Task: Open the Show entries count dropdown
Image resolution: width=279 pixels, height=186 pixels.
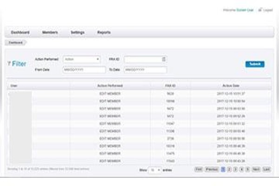Action: [x=155, y=170]
